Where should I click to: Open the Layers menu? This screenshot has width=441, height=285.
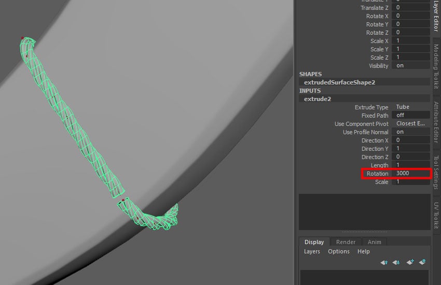pyautogui.click(x=312, y=252)
